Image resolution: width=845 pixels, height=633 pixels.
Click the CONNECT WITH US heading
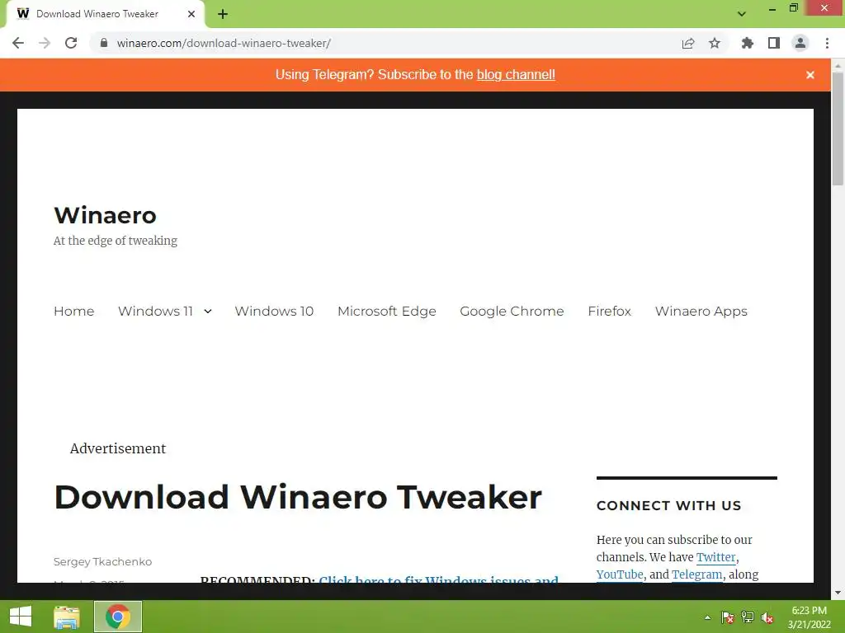pos(668,505)
